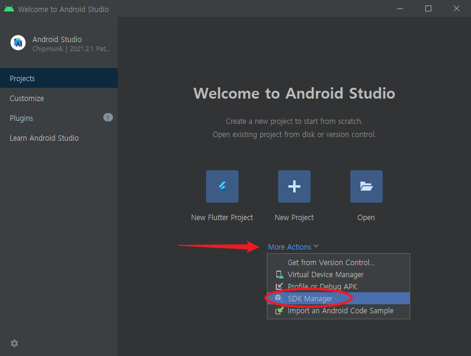The image size is (471, 356).
Task: Click the New Project plus tile
Action: pyautogui.click(x=294, y=186)
